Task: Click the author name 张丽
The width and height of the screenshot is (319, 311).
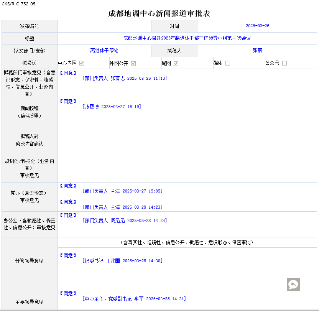Action: 257,51
